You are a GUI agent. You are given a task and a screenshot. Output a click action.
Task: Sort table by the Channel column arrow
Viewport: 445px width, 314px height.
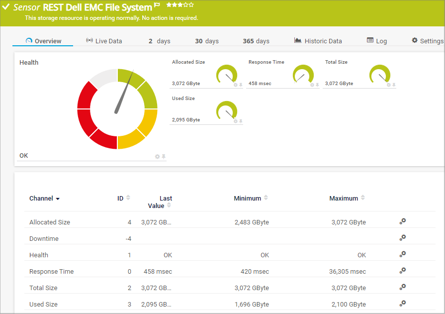[x=58, y=199]
